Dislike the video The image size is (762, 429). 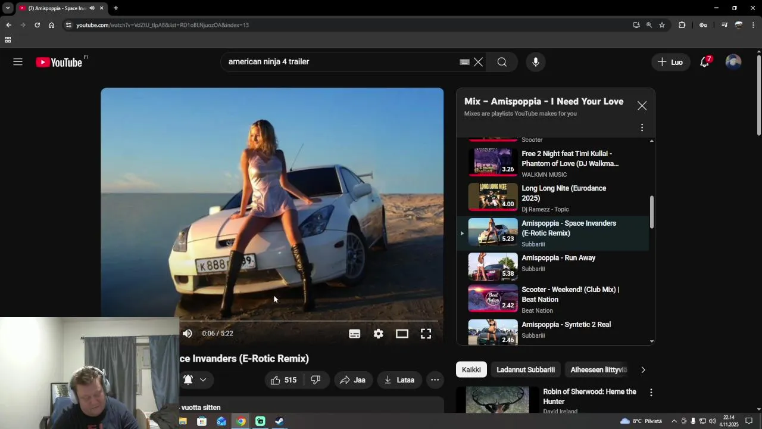coord(316,380)
